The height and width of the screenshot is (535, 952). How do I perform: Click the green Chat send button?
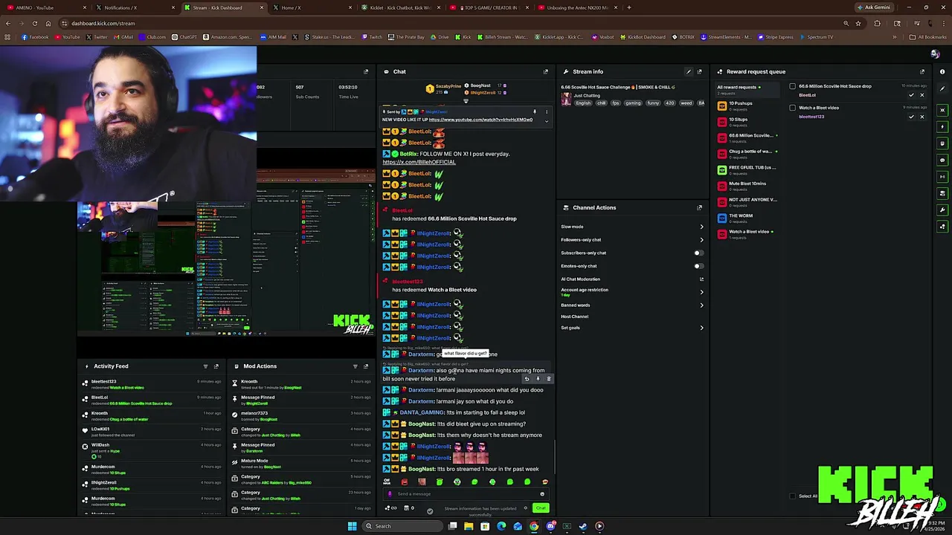click(541, 508)
